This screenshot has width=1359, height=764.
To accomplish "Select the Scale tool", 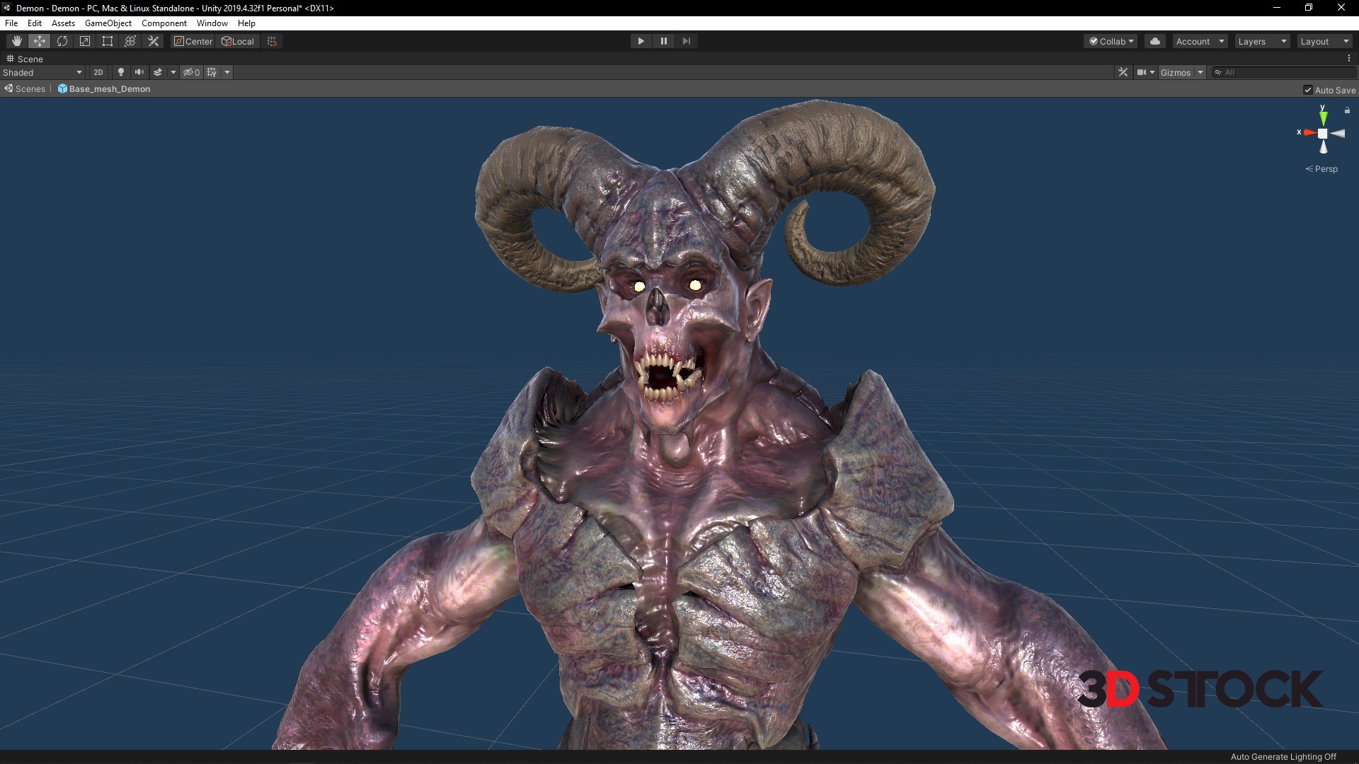I will pos(85,41).
